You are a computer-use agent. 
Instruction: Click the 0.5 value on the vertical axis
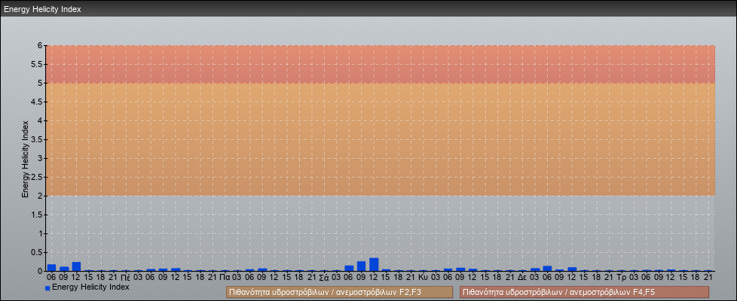point(37,252)
